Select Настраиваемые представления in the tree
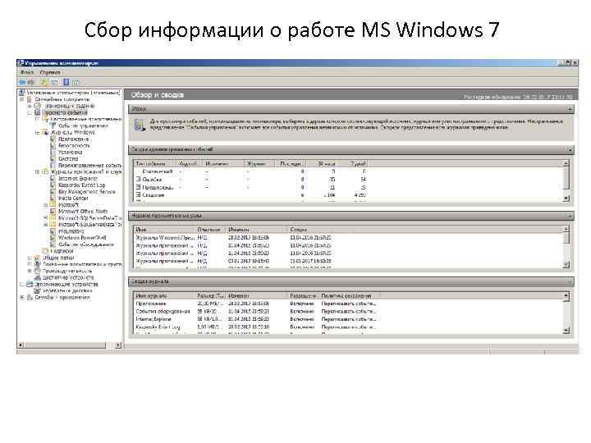591x443 pixels. (86, 120)
